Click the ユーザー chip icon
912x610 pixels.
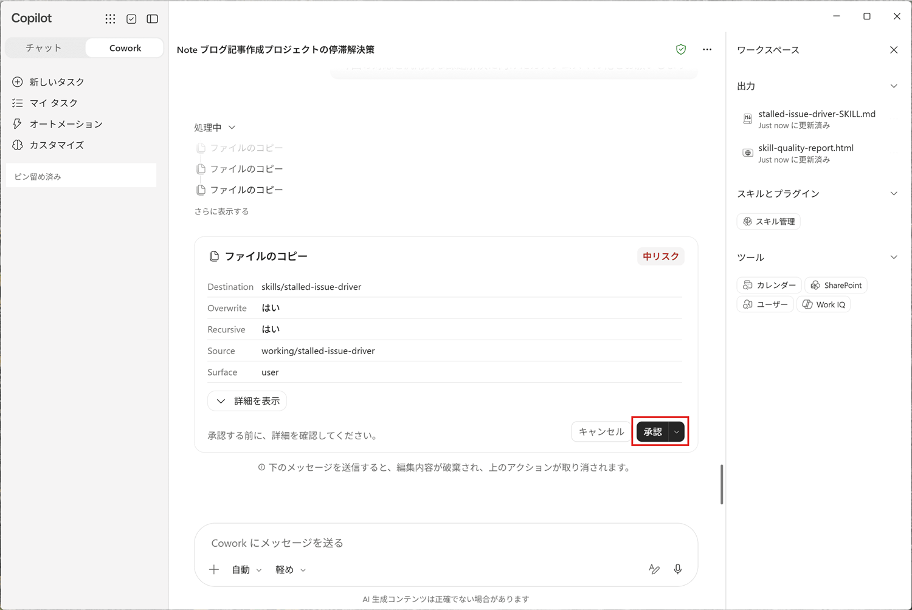tap(748, 304)
